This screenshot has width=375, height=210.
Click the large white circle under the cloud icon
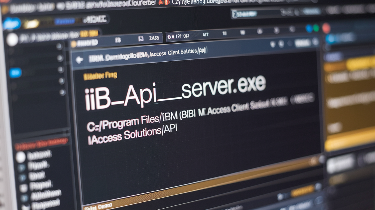12,40
